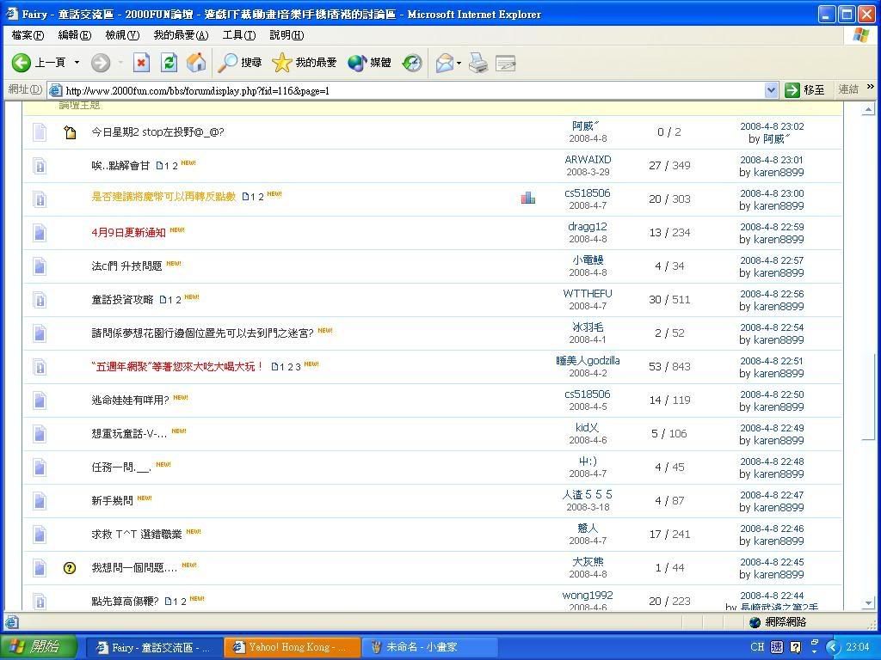Switch to Yahoo! Hong Kong taskbar window
Image resolution: width=881 pixels, height=660 pixels.
291,647
